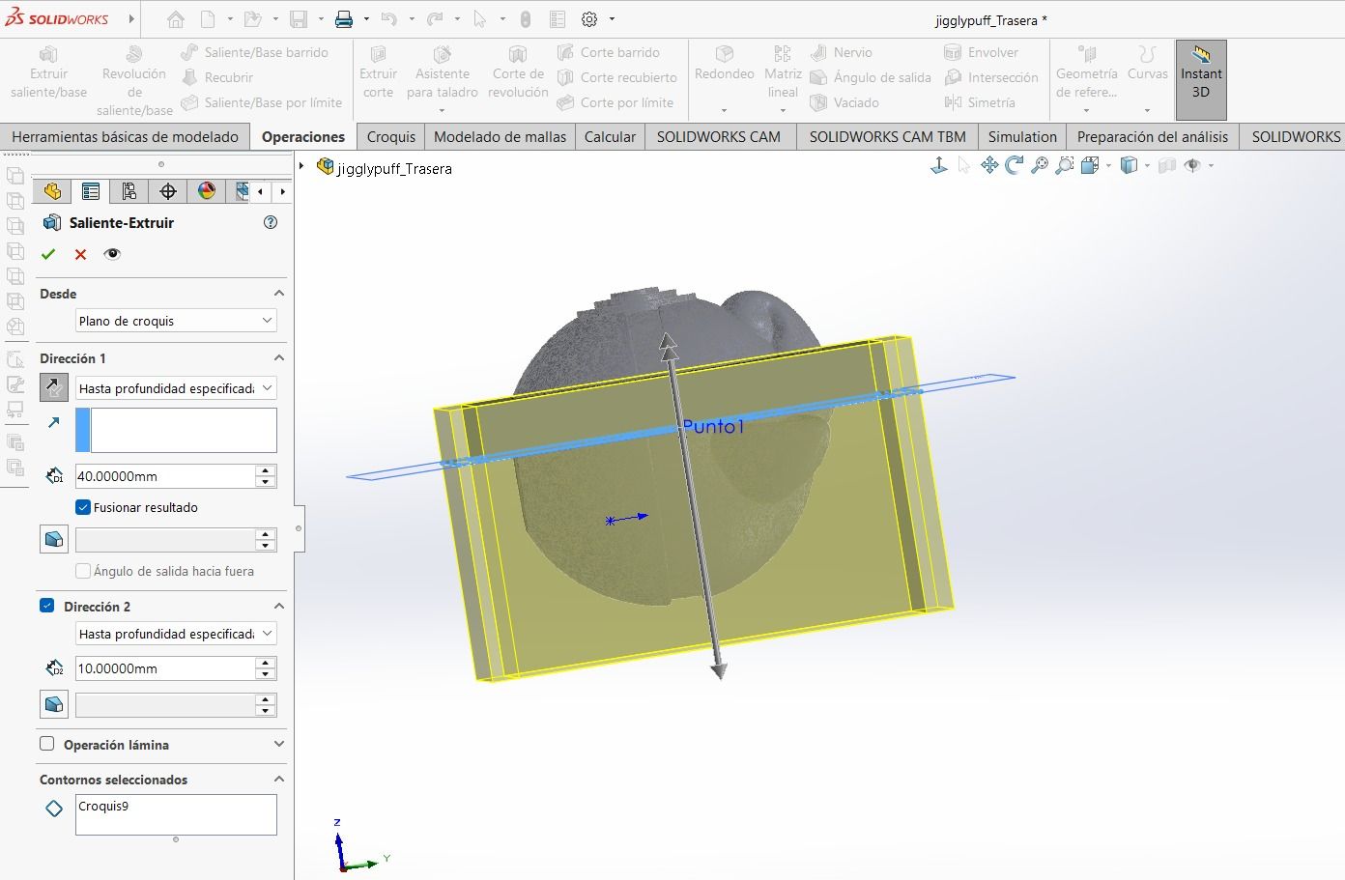This screenshot has height=880, width=1345.
Task: Open the Calcular tab
Action: pos(611,136)
